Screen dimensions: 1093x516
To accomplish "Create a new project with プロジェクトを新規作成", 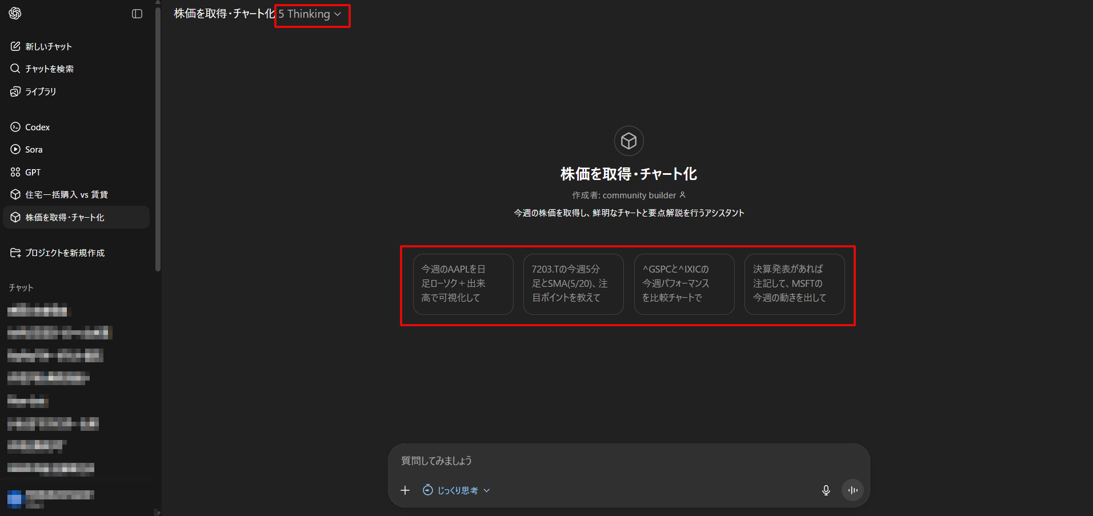I will pos(65,253).
